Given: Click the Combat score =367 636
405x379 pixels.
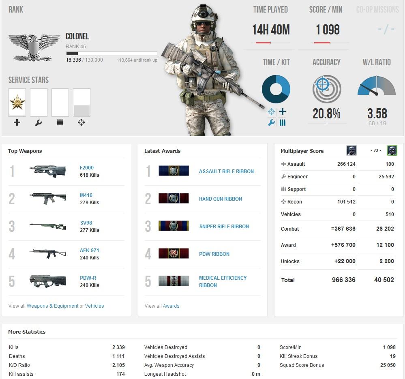Looking at the screenshot, I should 343,229.
